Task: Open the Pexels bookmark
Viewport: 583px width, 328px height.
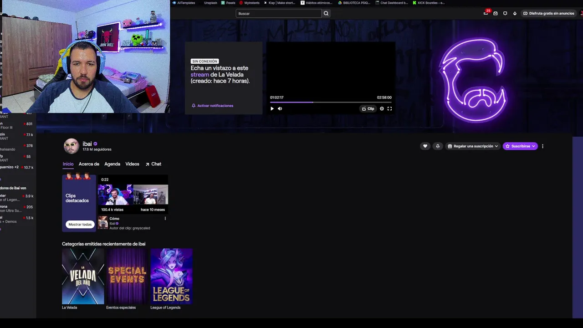Action: point(228,3)
